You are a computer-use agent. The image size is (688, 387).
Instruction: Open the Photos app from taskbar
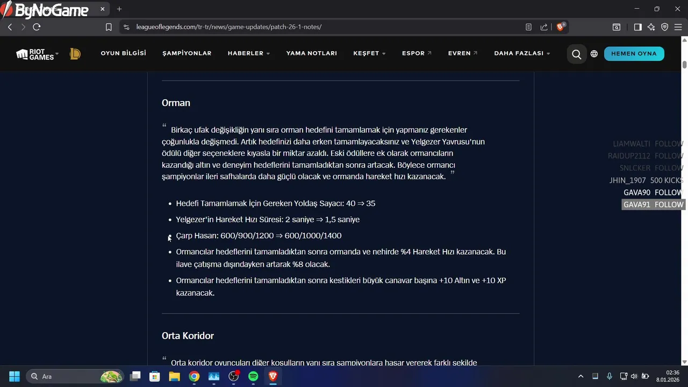pyautogui.click(x=214, y=376)
